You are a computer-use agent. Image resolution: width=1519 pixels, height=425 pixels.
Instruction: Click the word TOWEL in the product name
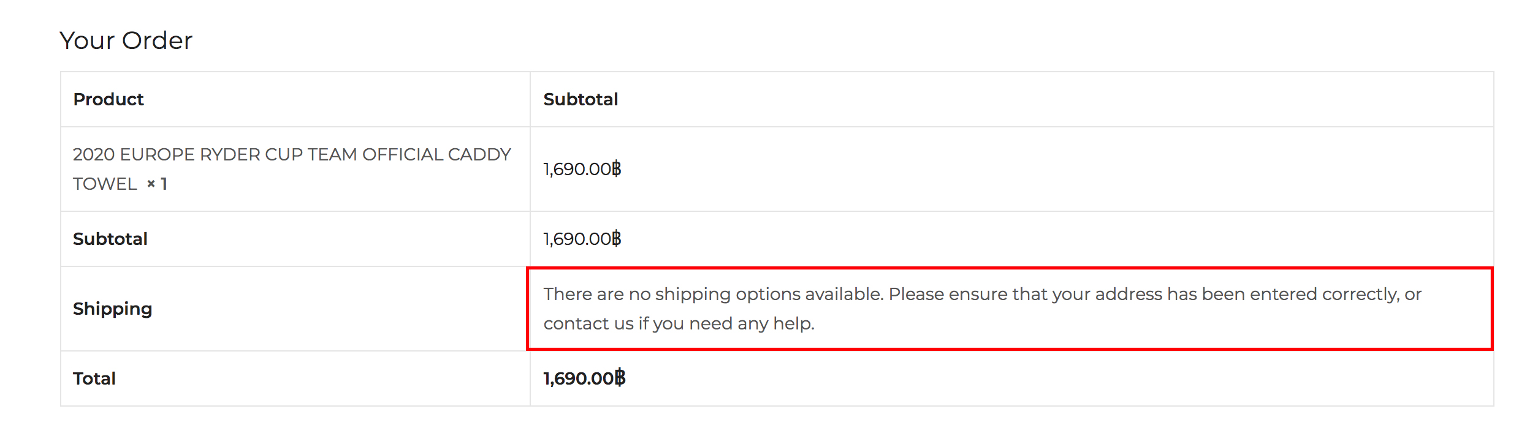click(x=105, y=184)
